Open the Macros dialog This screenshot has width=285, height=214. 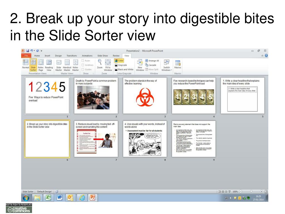click(178, 64)
